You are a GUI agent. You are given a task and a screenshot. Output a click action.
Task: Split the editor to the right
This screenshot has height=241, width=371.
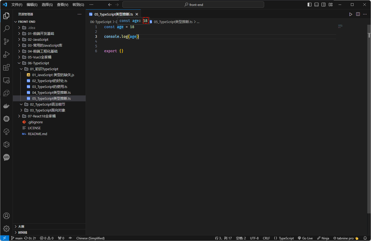(x=358, y=14)
